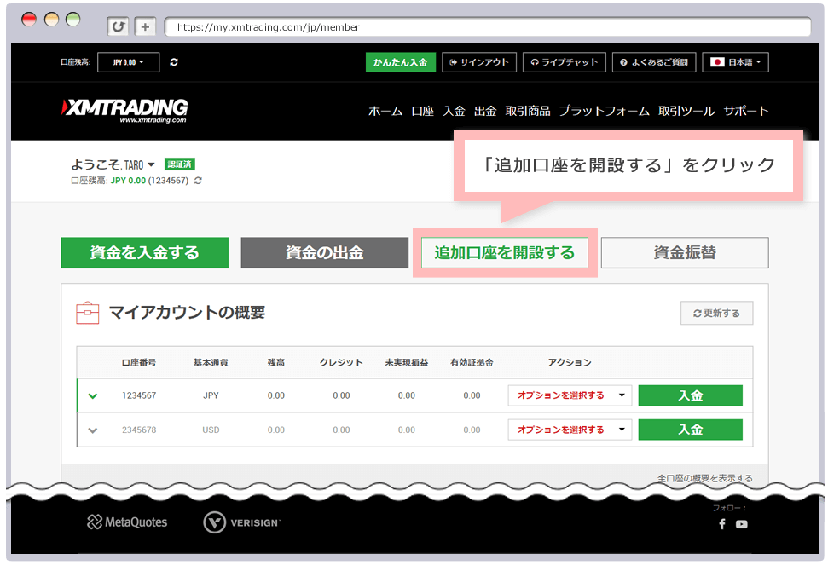Image resolution: width=828 pixels, height=565 pixels.
Task: Click the VeriSign logo in footer
Action: 242,522
